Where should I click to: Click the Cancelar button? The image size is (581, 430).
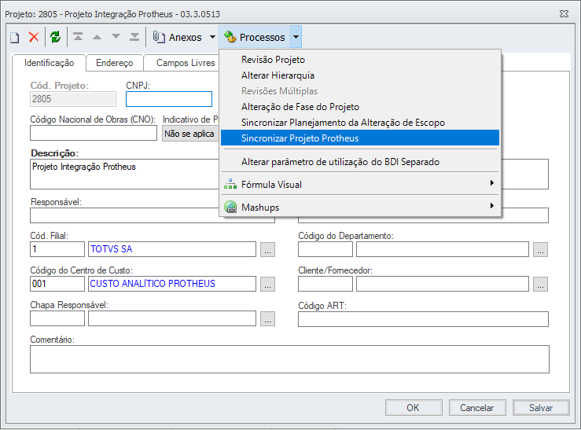[477, 408]
